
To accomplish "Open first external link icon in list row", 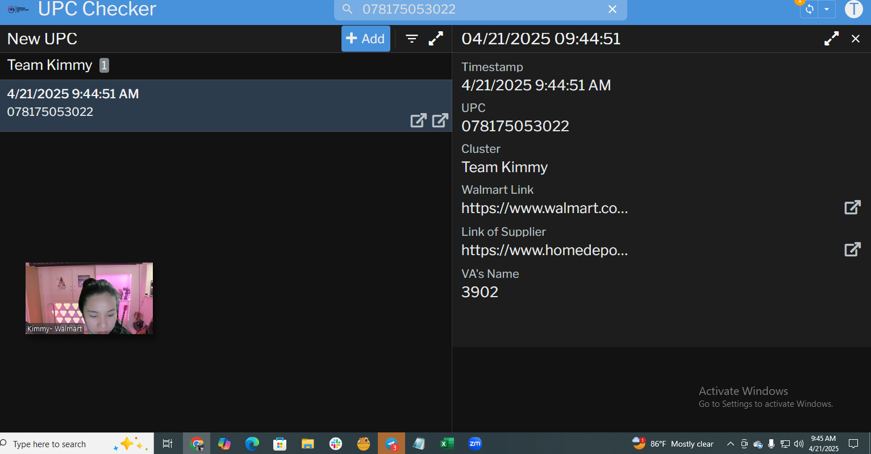I will (418, 120).
